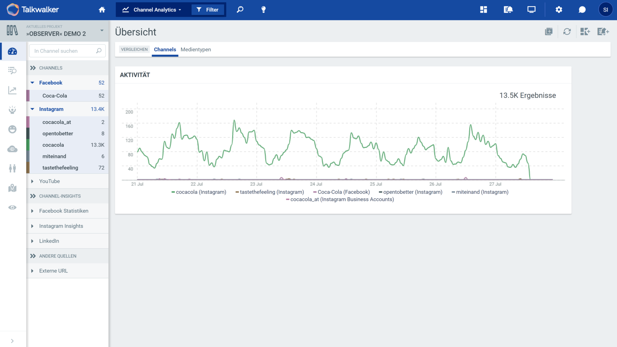Expand the YouTube channel group

[32, 181]
